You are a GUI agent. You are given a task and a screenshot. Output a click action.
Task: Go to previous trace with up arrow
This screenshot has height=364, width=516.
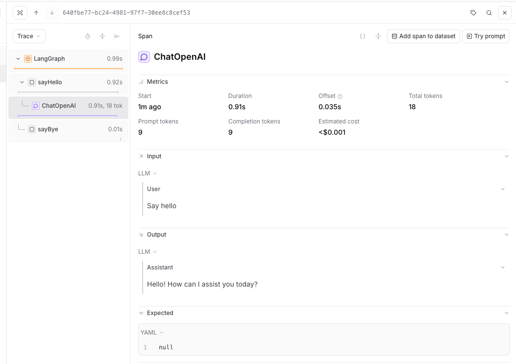[x=36, y=13]
